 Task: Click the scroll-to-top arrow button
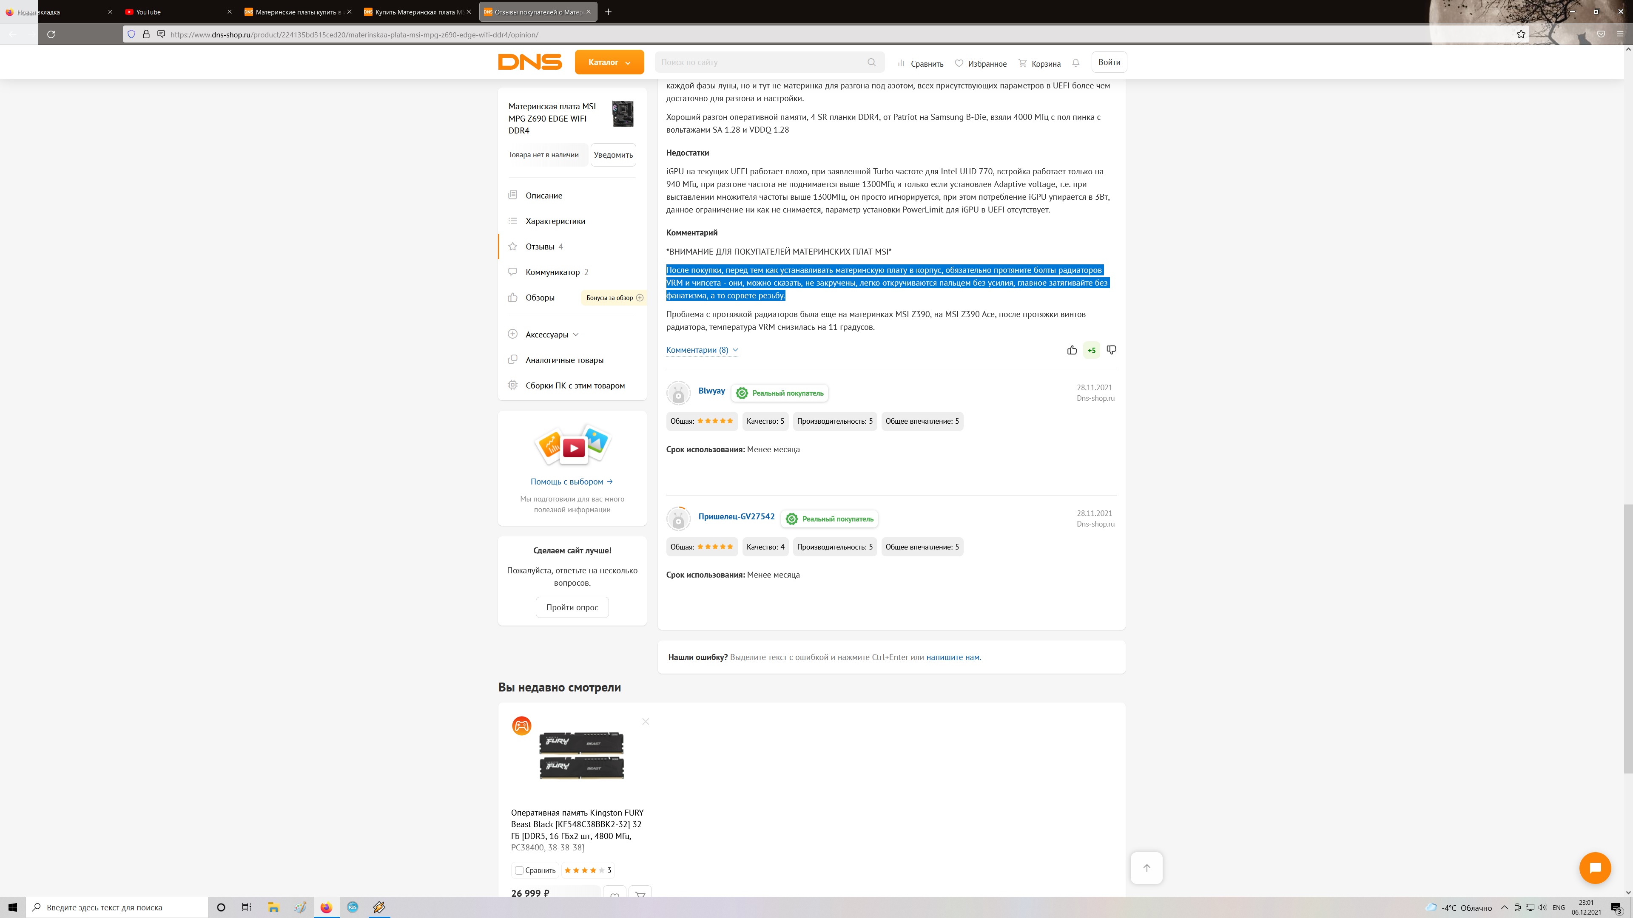coord(1146,868)
